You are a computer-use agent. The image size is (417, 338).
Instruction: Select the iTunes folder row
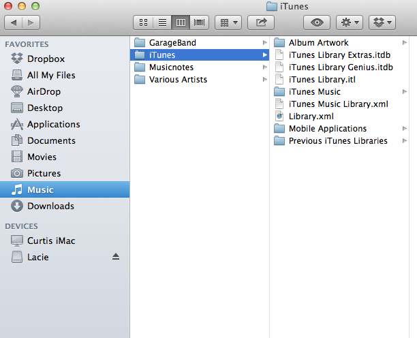(200, 55)
